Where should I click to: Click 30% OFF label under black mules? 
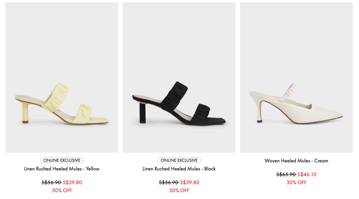179,191
